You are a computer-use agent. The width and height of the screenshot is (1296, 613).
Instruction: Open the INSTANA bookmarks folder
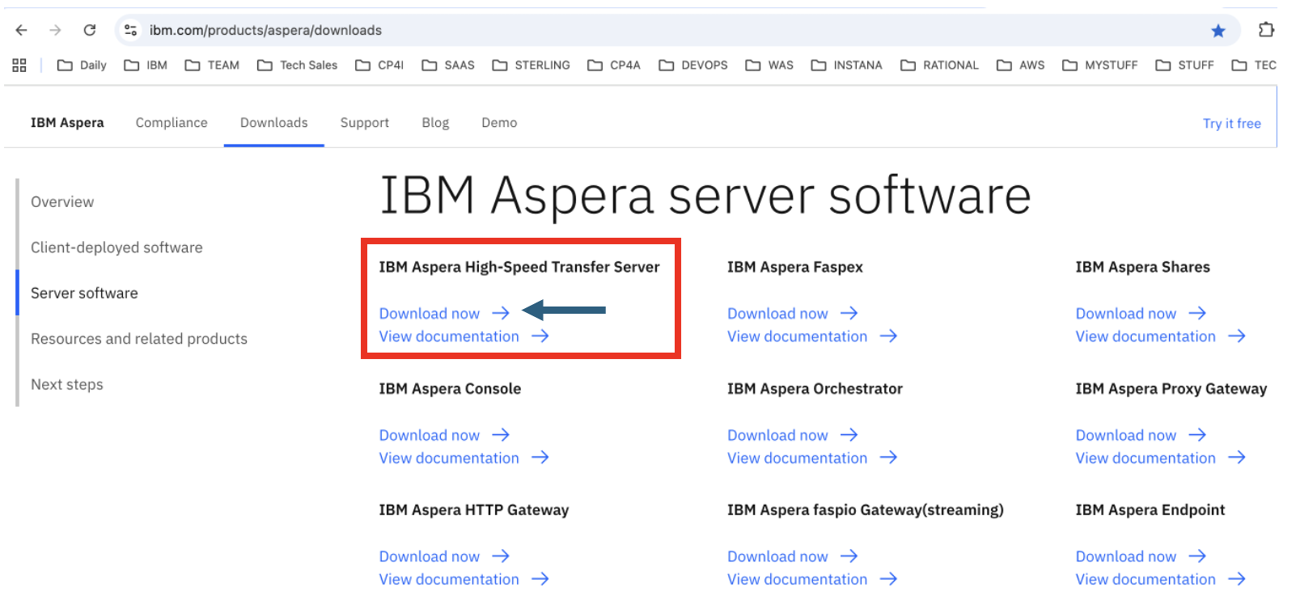(x=847, y=65)
